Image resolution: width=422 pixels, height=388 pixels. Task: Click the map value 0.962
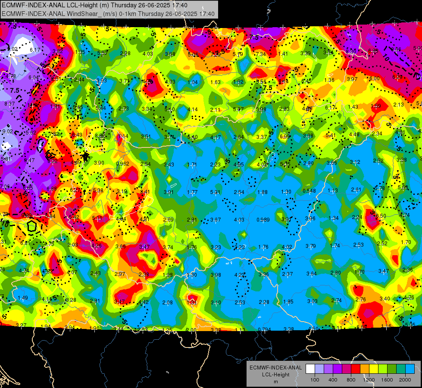122,163
